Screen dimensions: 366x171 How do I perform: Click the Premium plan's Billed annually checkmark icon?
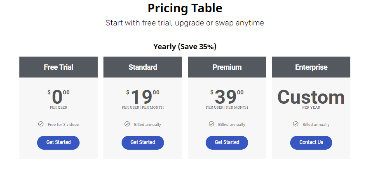pos(211,124)
